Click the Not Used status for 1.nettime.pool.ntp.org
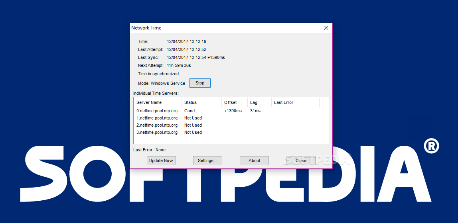458x223 pixels. [x=193, y=118]
